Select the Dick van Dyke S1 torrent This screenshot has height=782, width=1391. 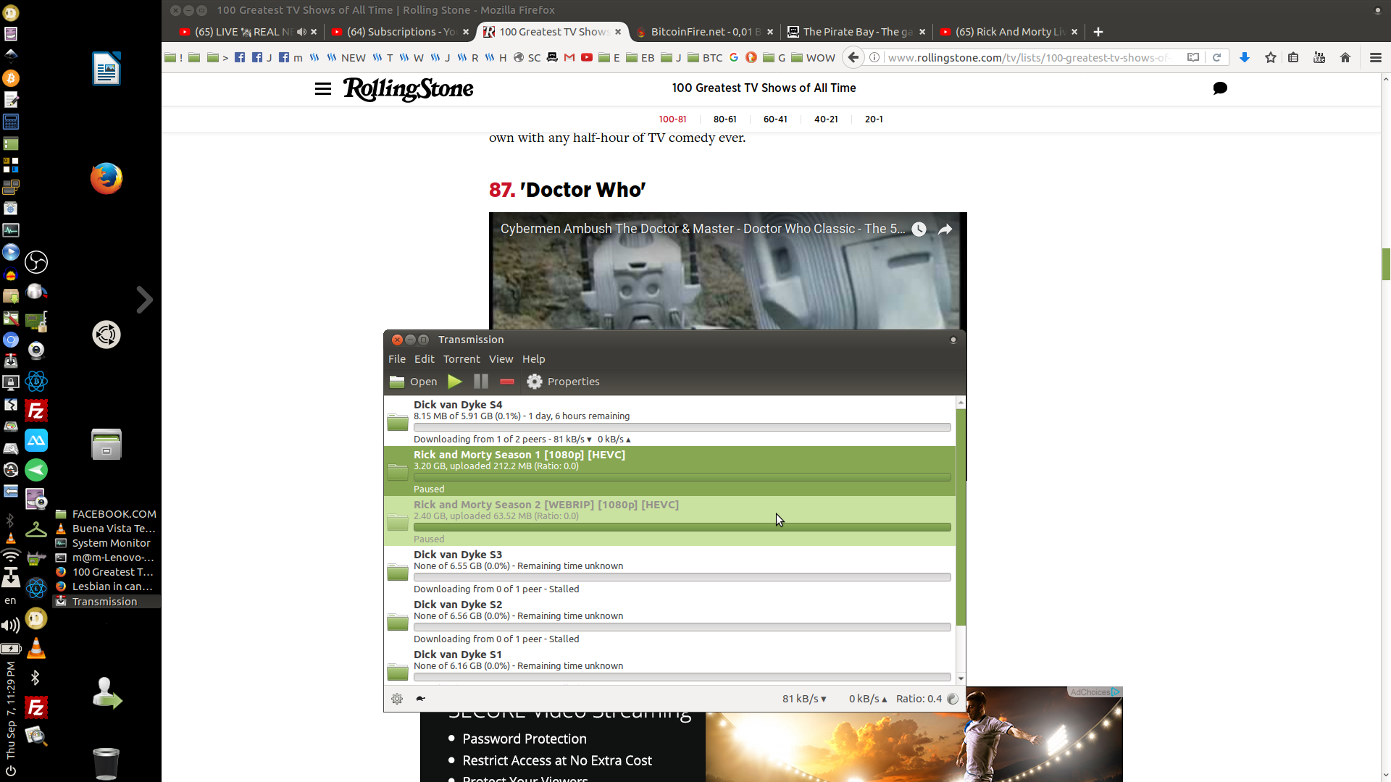pos(669,665)
